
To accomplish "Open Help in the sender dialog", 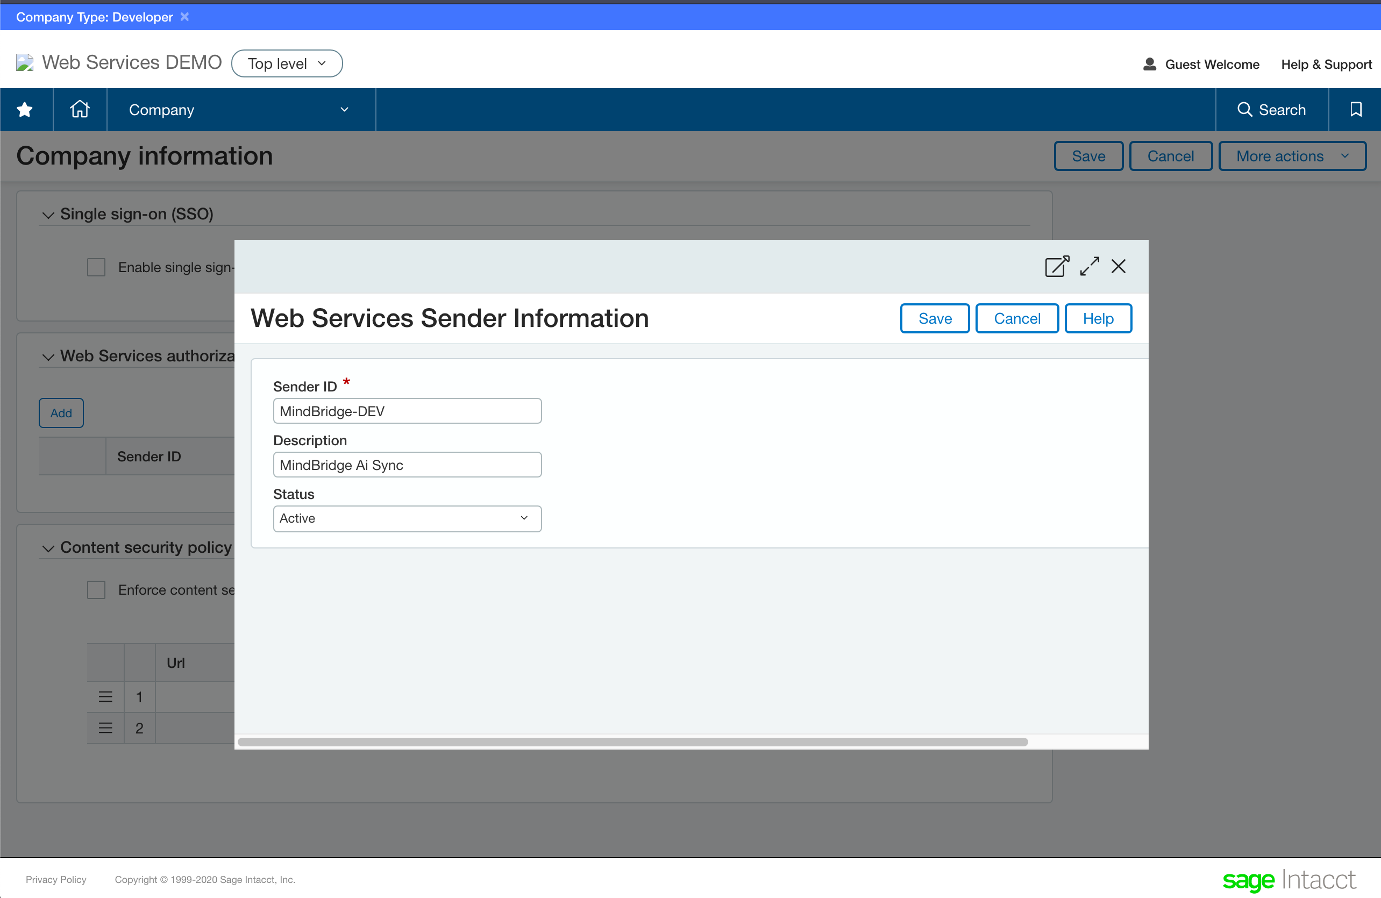I will tap(1098, 318).
